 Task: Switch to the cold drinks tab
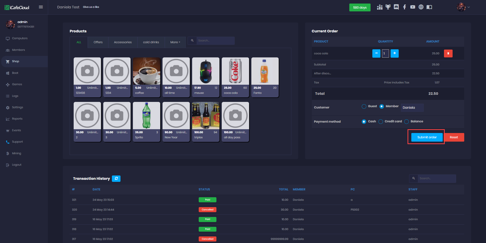pos(151,42)
